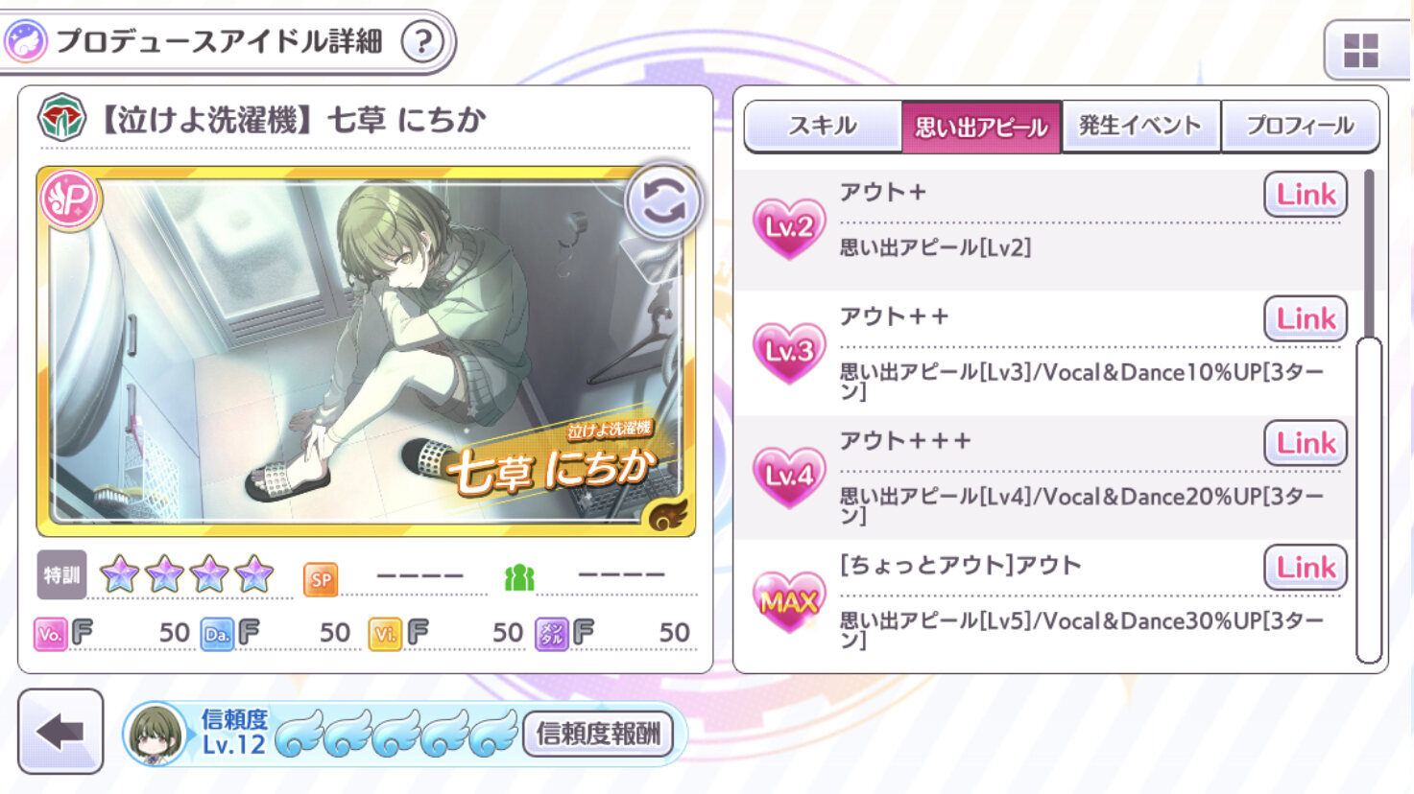The width and height of the screenshot is (1414, 794).
Task: Open the help question mark icon
Action: 422,41
